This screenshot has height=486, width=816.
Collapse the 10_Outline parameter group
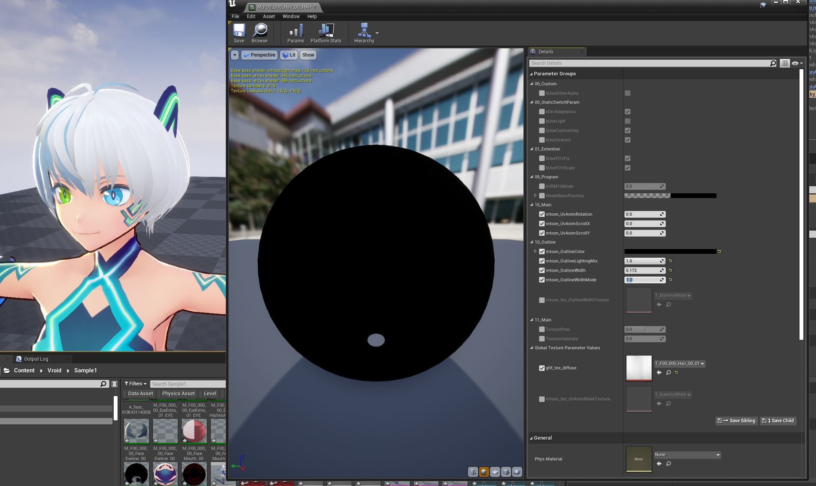pyautogui.click(x=532, y=242)
